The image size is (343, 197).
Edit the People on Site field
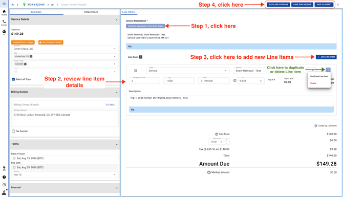(144, 81)
